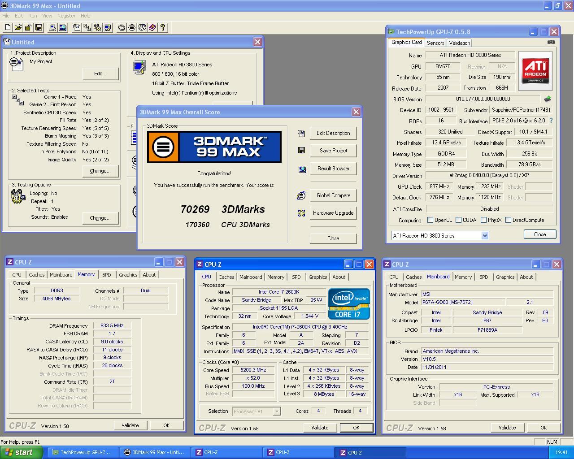Click the Hardware Upgrade button
This screenshot has height=459, width=574.
(333, 213)
